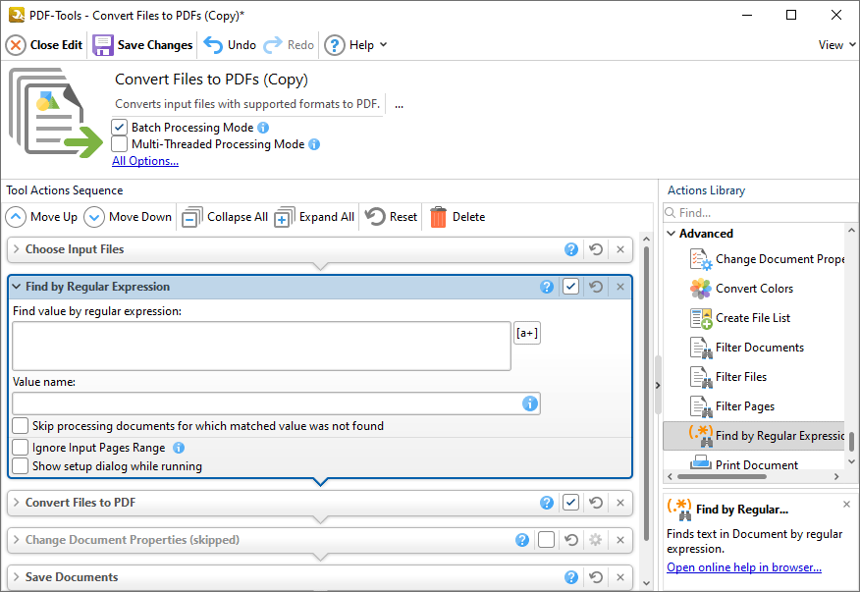The height and width of the screenshot is (592, 860).
Task: Undo the last change
Action: tap(230, 45)
